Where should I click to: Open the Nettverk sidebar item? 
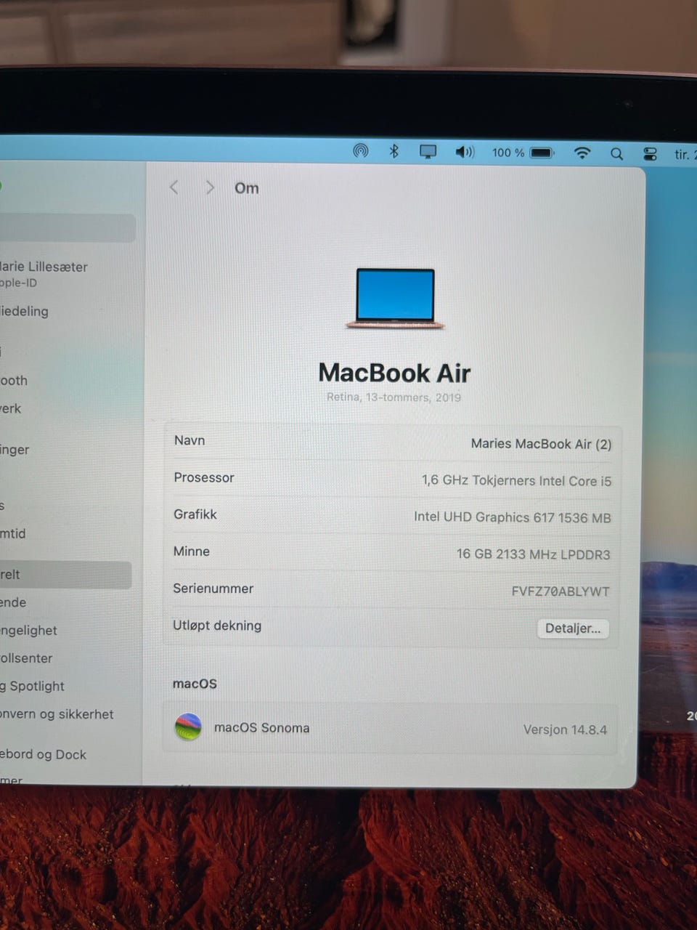(x=11, y=408)
